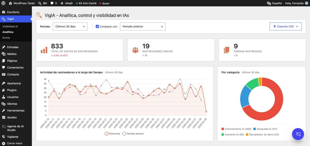The image size is (310, 146).
Task: Switch language via Español selector
Action: (x=274, y=3)
